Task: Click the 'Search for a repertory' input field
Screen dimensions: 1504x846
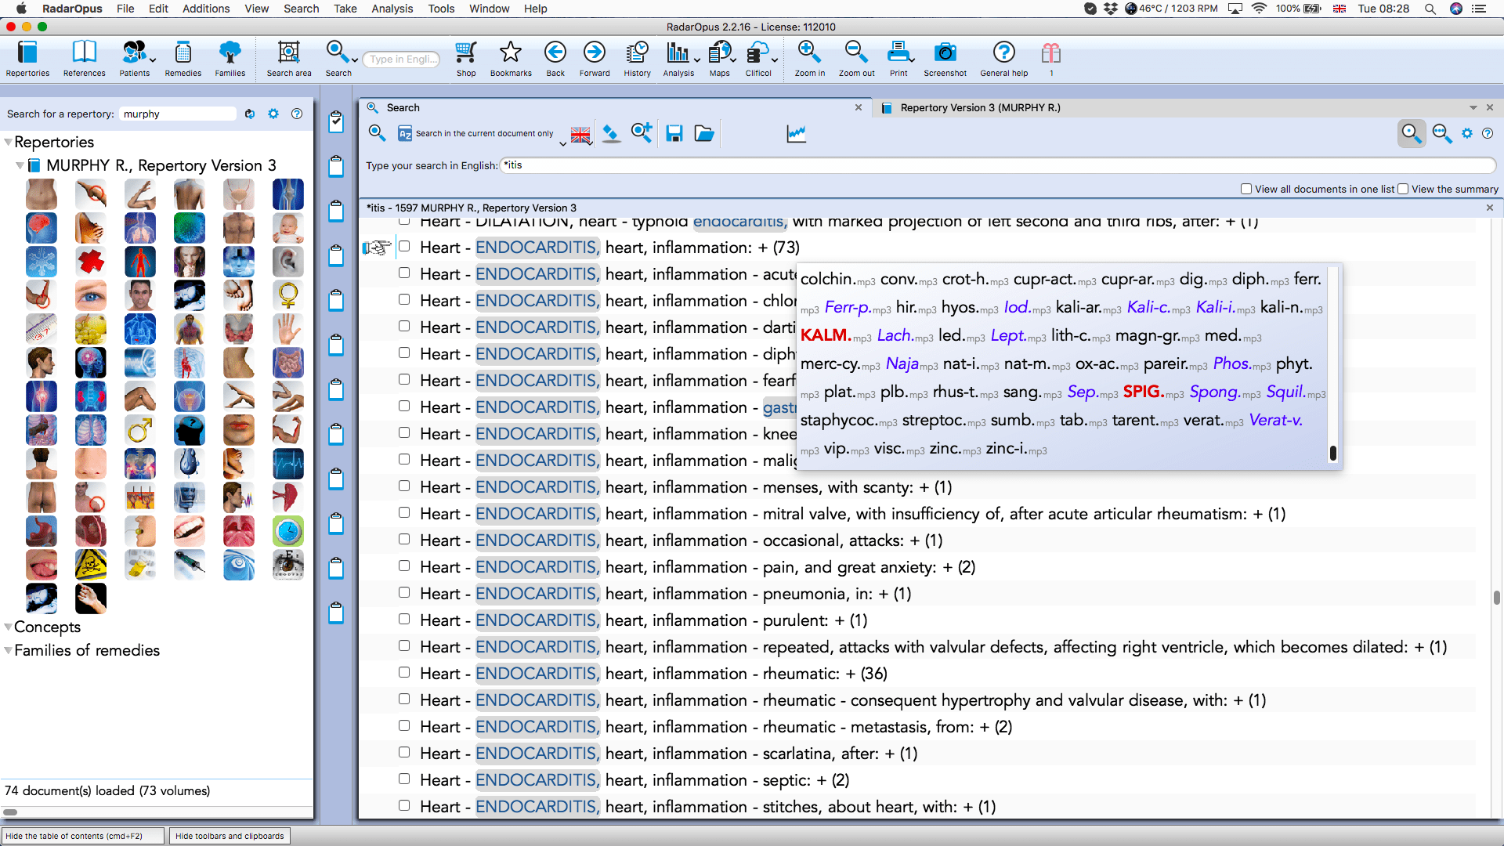Action: [178, 114]
